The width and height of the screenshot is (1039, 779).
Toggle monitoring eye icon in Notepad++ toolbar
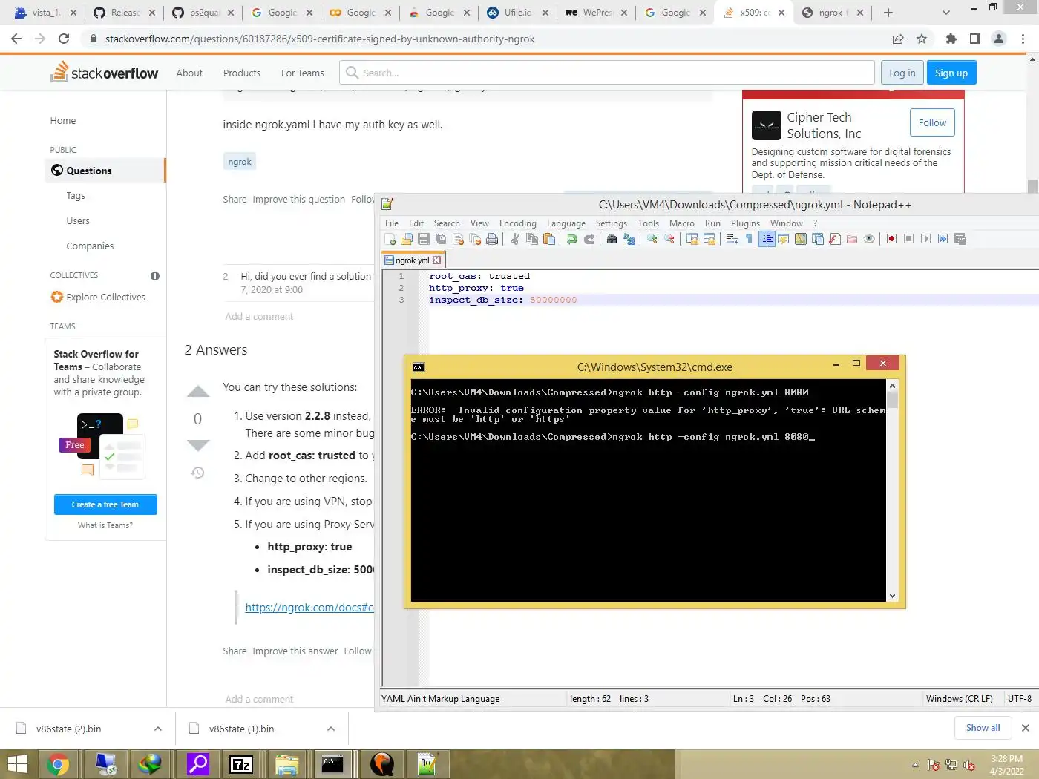pyautogui.click(x=869, y=239)
